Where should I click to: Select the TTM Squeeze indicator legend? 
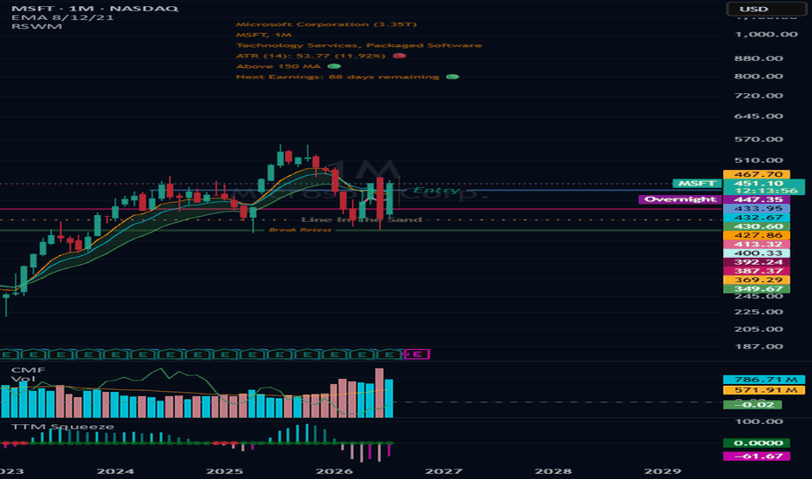[63, 426]
